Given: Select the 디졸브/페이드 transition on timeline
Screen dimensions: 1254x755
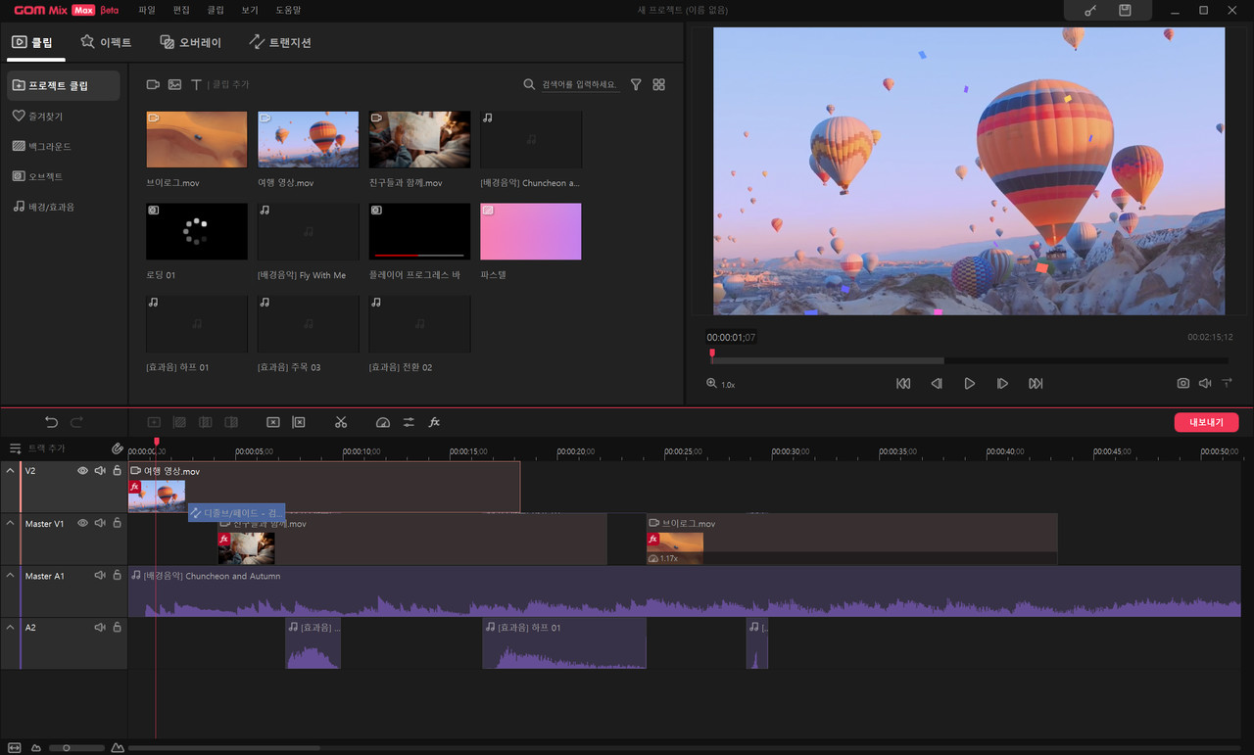Looking at the screenshot, I should pos(236,512).
